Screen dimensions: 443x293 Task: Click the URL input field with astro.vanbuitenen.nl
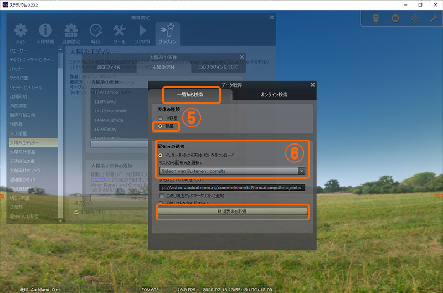click(x=232, y=188)
